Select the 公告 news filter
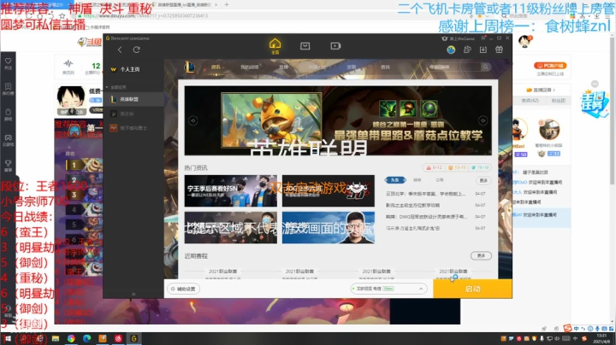Viewport: 616px width, 345px height. [440, 180]
